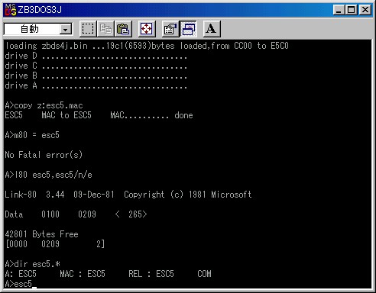Click the 'drive C' line
Viewport: 376px width, 293px height.
[96, 66]
